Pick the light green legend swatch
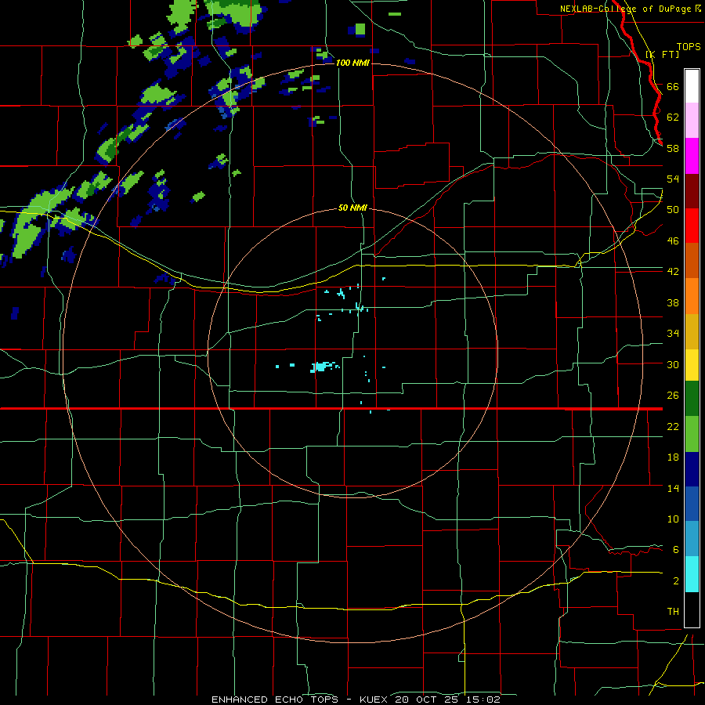The image size is (705, 705). pos(692,434)
